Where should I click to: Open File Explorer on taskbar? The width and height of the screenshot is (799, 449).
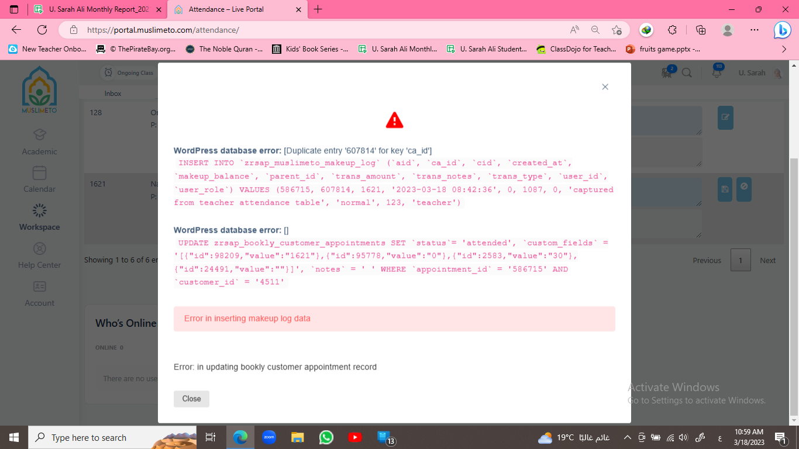click(x=298, y=437)
